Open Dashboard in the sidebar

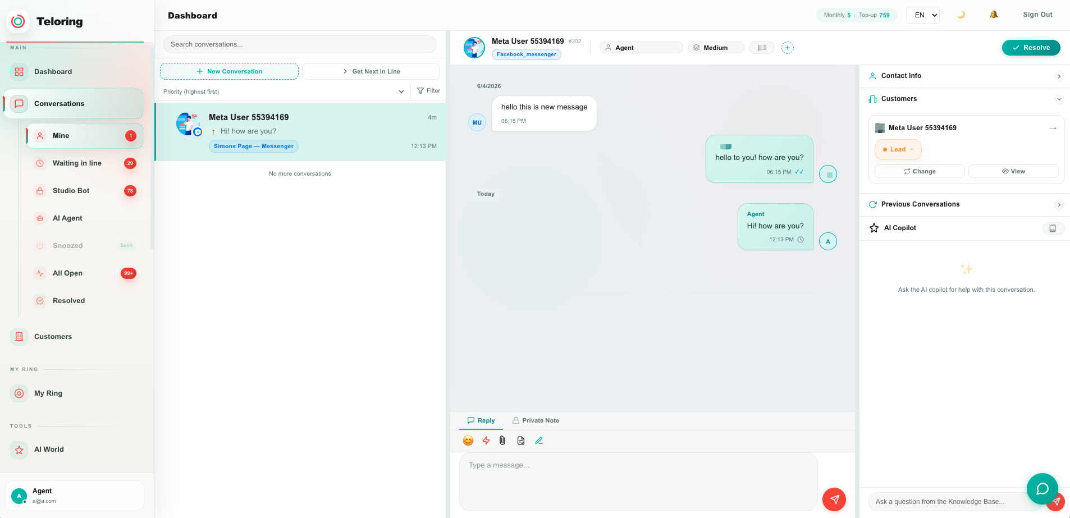74,72
